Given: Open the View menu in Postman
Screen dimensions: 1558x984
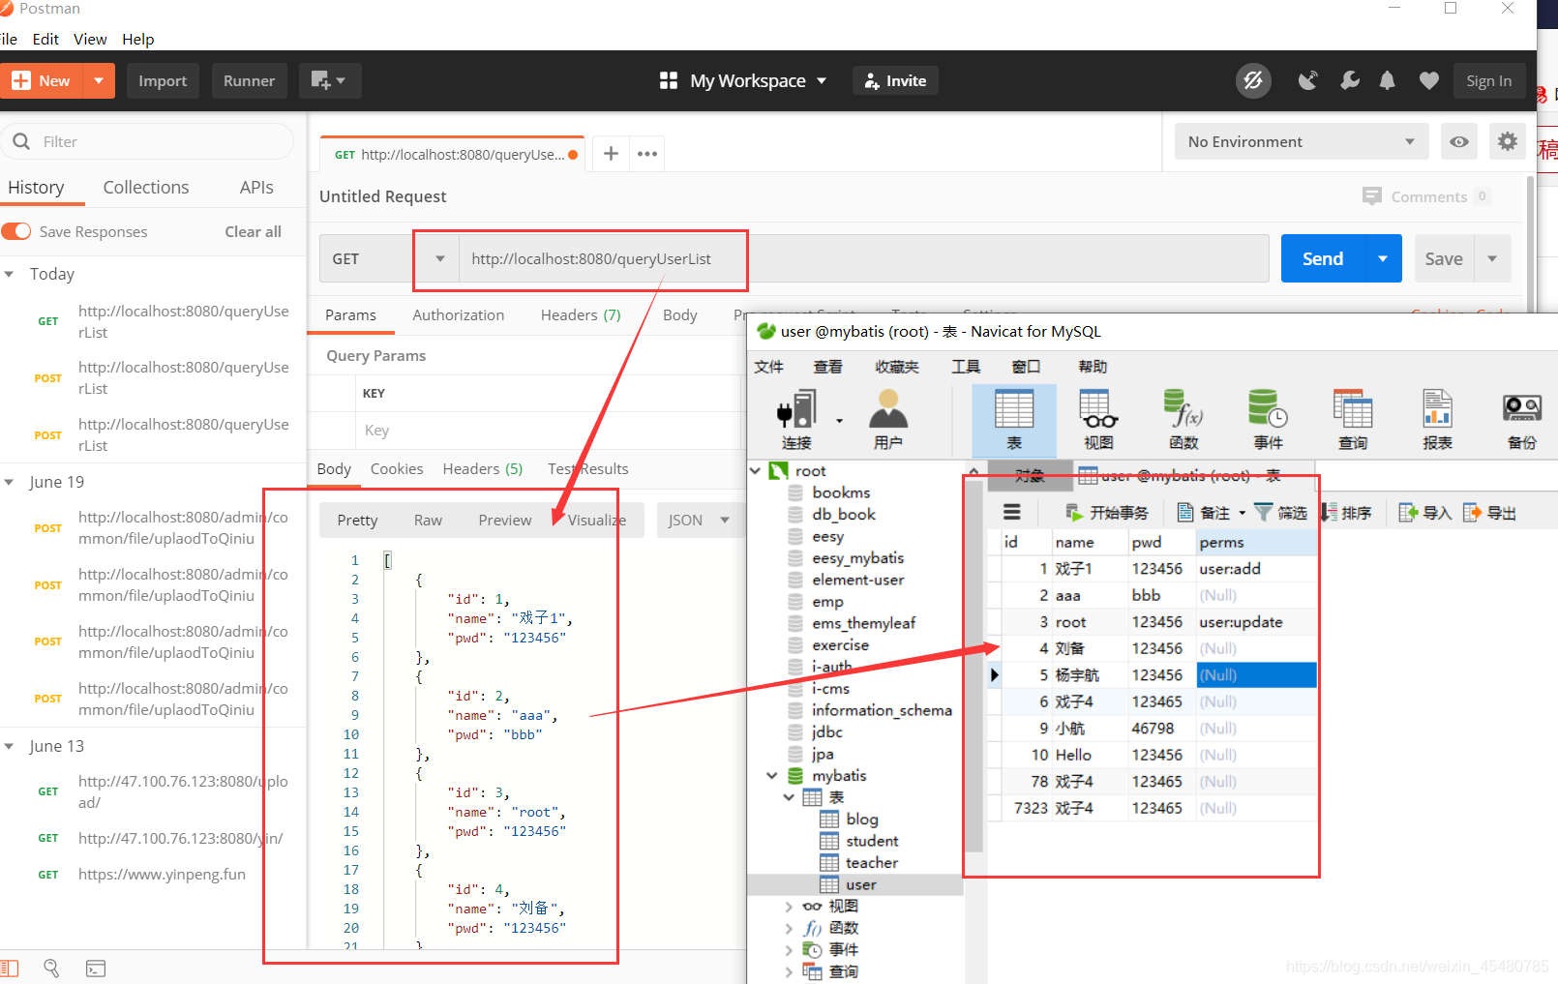Looking at the screenshot, I should pyautogui.click(x=90, y=40).
